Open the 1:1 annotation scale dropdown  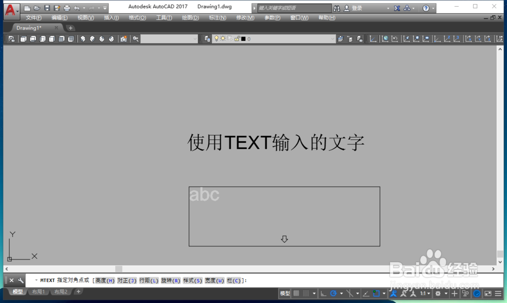point(425,293)
